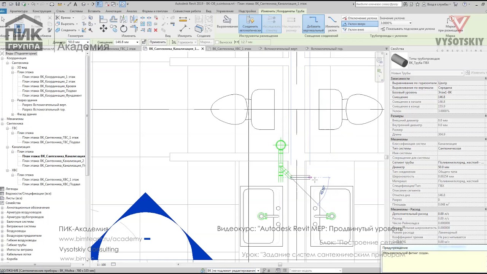The image size is (487, 274).
Task: Collapse the Канализация tree node
Action: tap(8, 147)
